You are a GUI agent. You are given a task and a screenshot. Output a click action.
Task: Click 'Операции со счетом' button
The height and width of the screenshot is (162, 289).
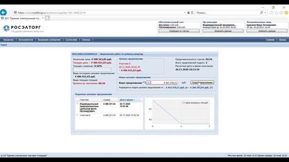pyautogui.click(x=179, y=31)
